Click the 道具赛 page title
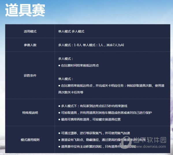173x155 pixels. coord(25,10)
